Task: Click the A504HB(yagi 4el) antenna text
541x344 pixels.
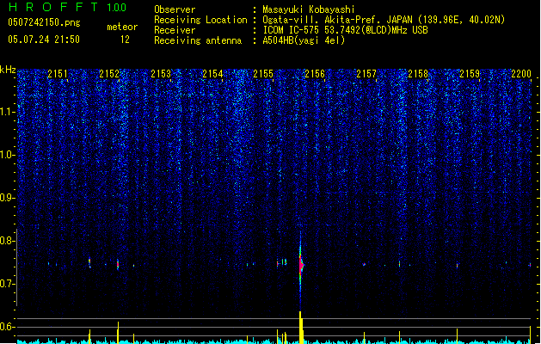Action: (x=304, y=40)
